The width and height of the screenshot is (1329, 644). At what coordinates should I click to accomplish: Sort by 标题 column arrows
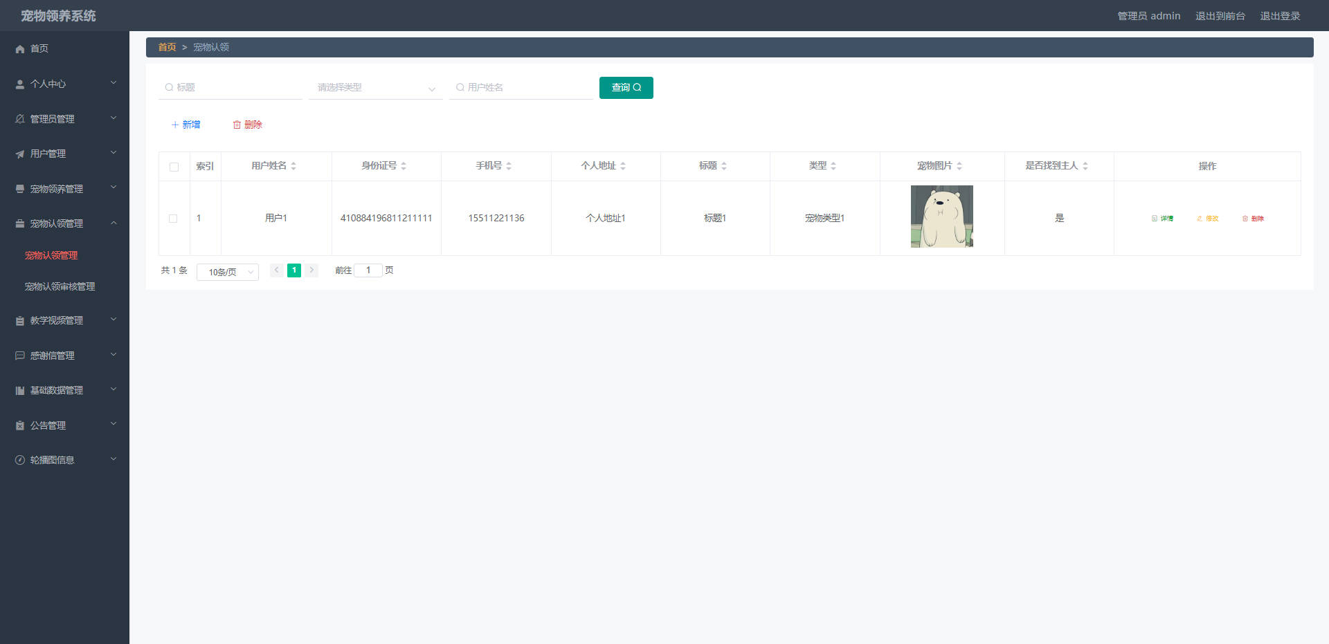tap(724, 166)
